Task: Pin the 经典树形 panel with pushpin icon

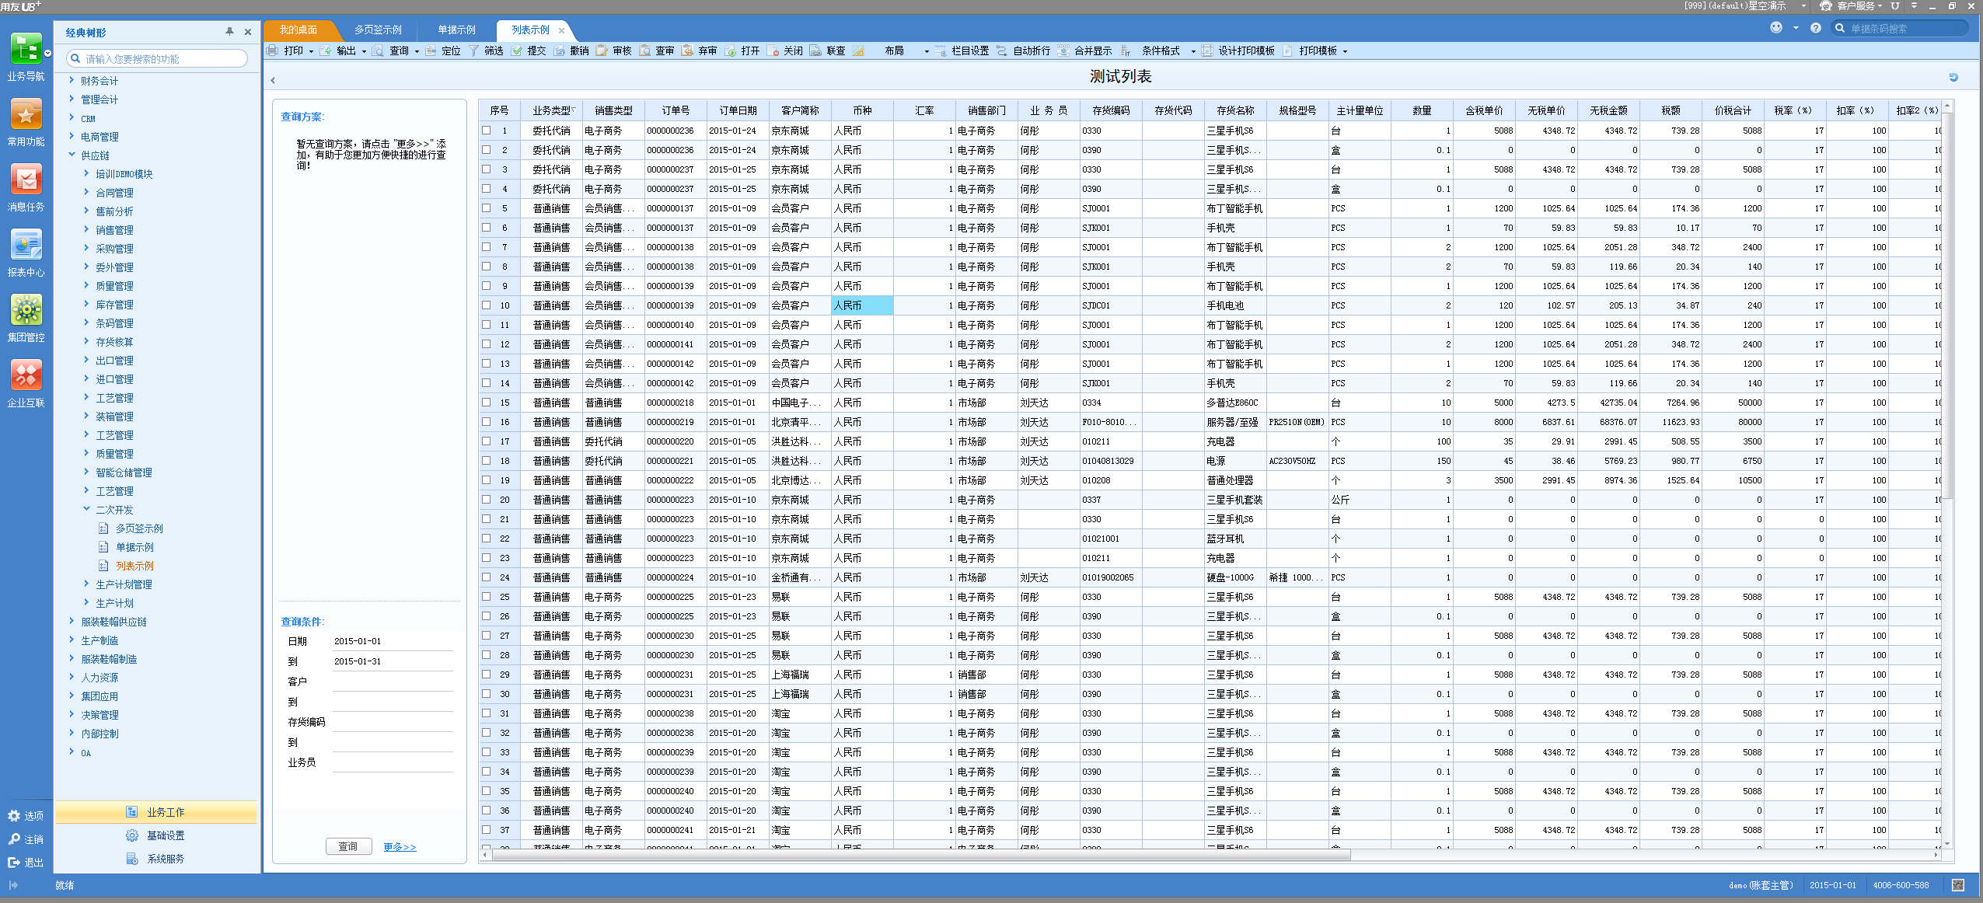Action: tap(229, 32)
